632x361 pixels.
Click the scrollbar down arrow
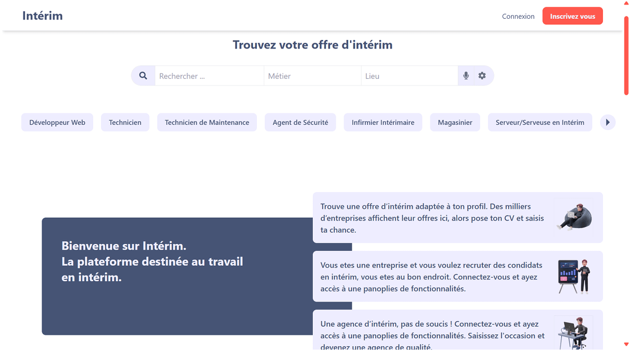[x=626, y=344]
